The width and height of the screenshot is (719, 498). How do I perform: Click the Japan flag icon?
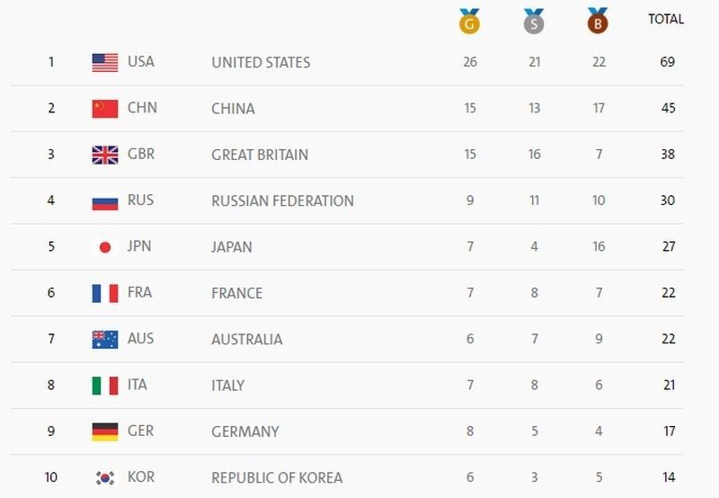coord(105,247)
